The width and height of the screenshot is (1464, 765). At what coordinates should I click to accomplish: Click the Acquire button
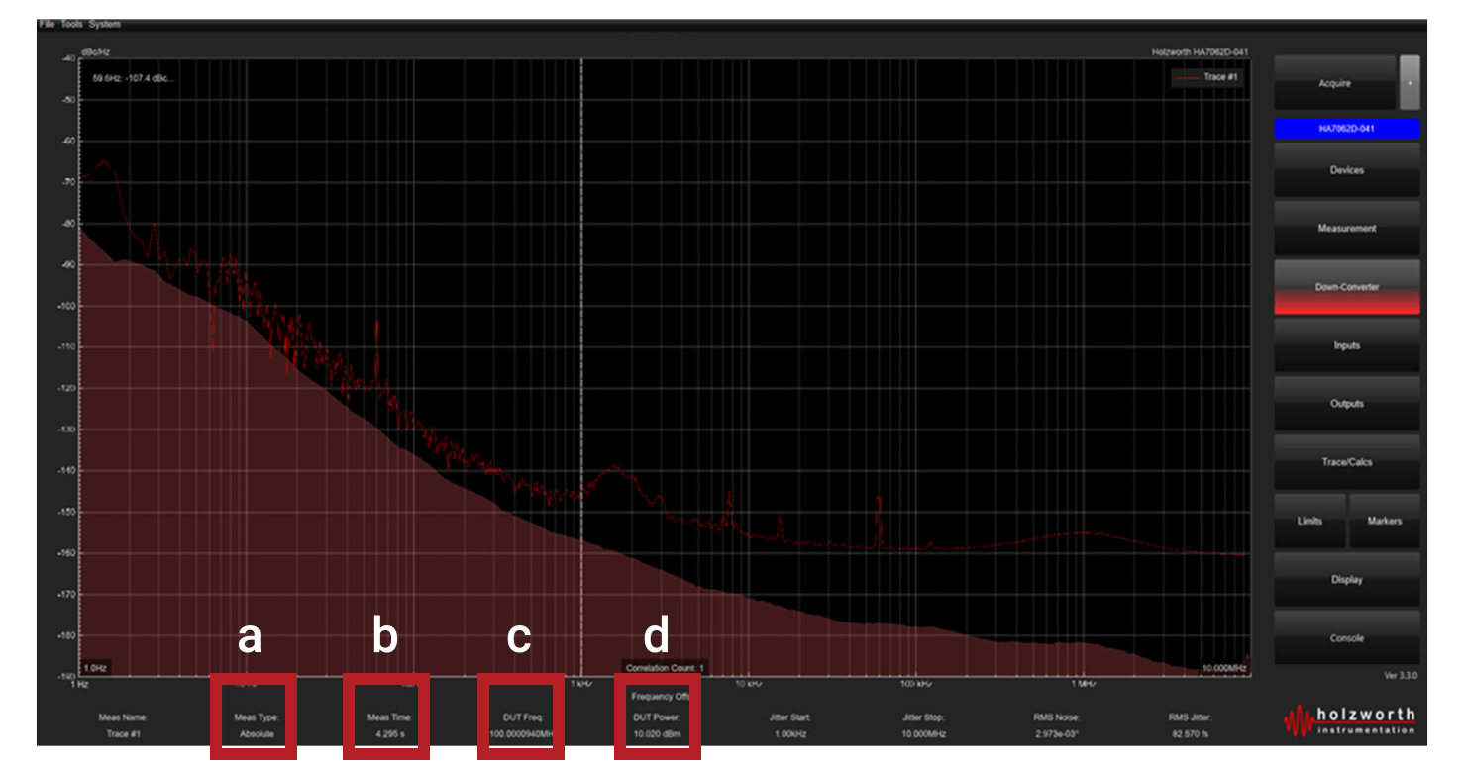click(1333, 83)
